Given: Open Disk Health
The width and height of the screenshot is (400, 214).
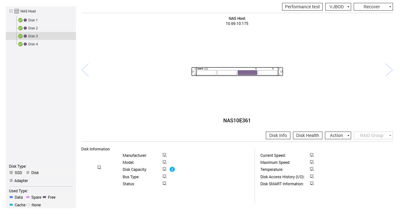Looking at the screenshot, I should (x=308, y=135).
